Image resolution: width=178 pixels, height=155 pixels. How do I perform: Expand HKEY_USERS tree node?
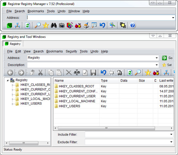coord(12,104)
